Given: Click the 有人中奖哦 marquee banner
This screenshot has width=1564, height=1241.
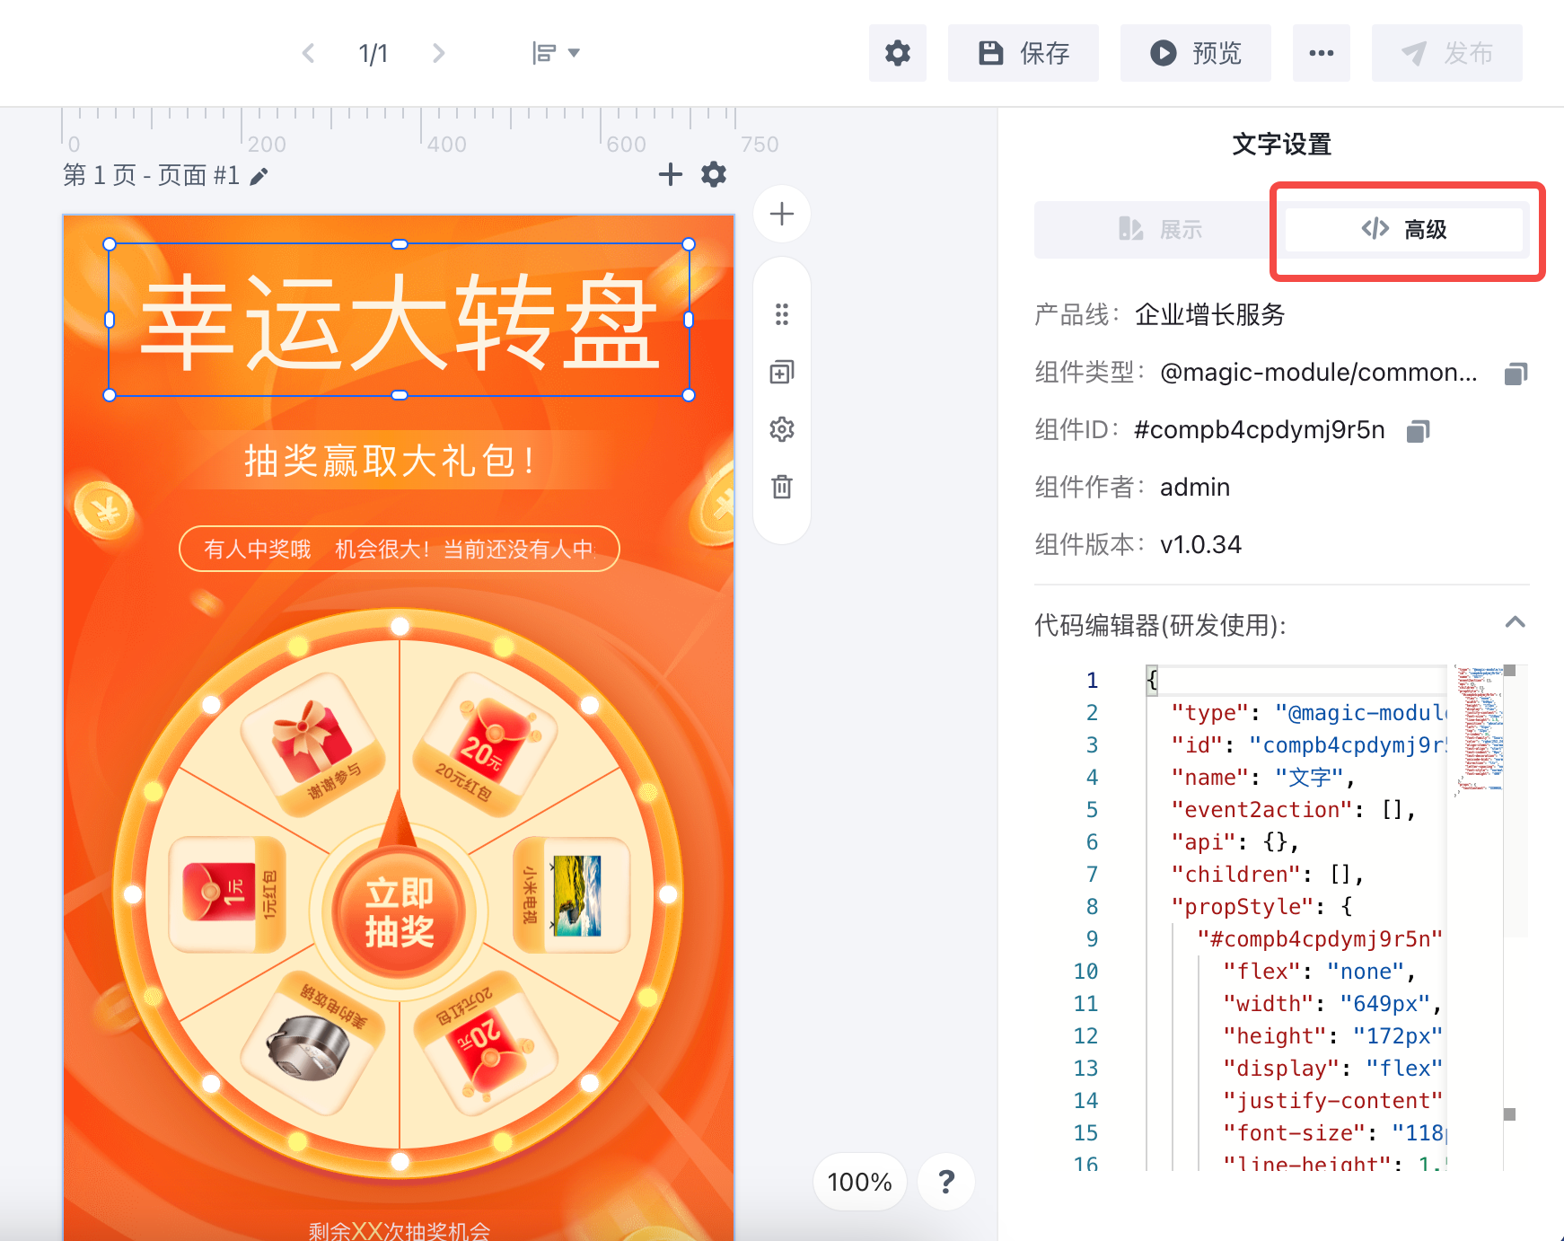Looking at the screenshot, I should tap(400, 549).
